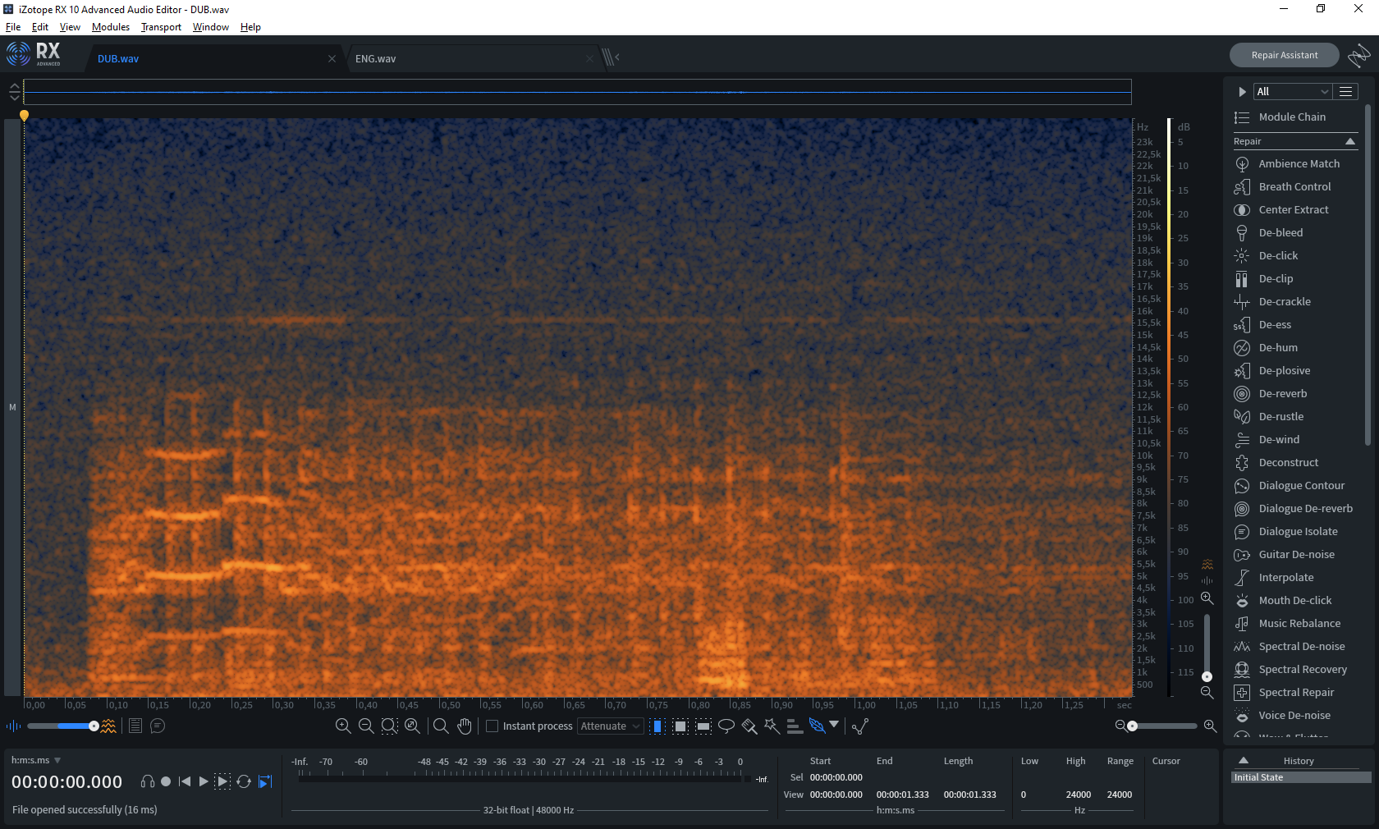Zoom to selection in the toolbar
This screenshot has width=1379, height=829.
pyautogui.click(x=389, y=726)
